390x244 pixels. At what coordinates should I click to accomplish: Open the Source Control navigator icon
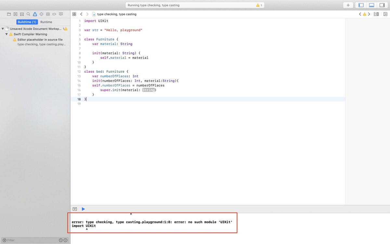pyautogui.click(x=15, y=14)
